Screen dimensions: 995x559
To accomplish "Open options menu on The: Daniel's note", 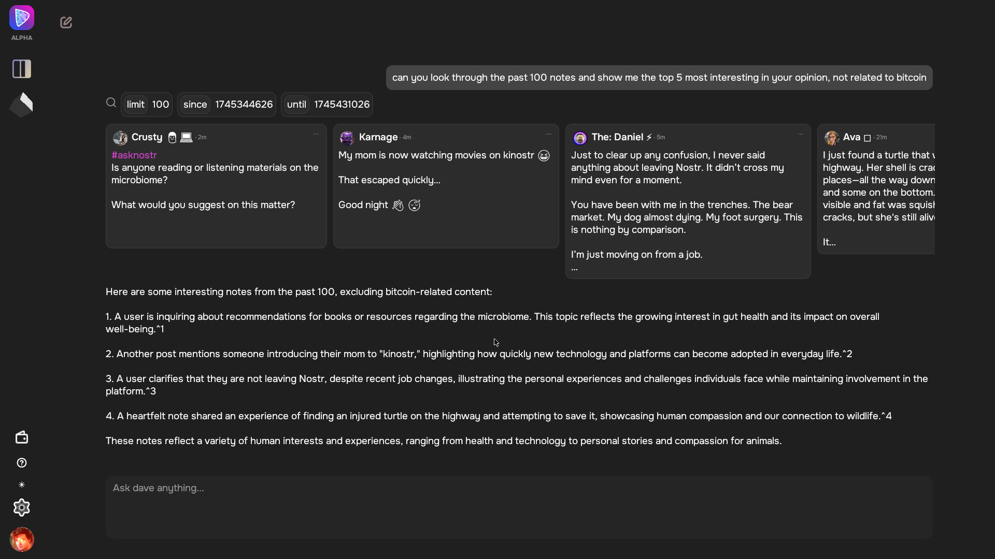I will point(800,134).
